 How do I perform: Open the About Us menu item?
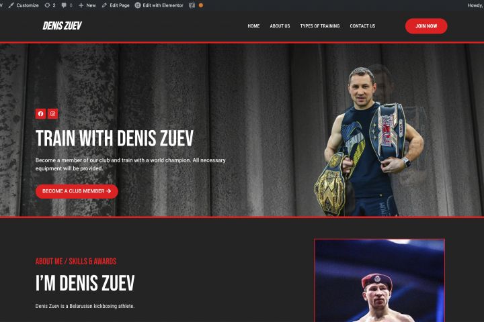(280, 26)
